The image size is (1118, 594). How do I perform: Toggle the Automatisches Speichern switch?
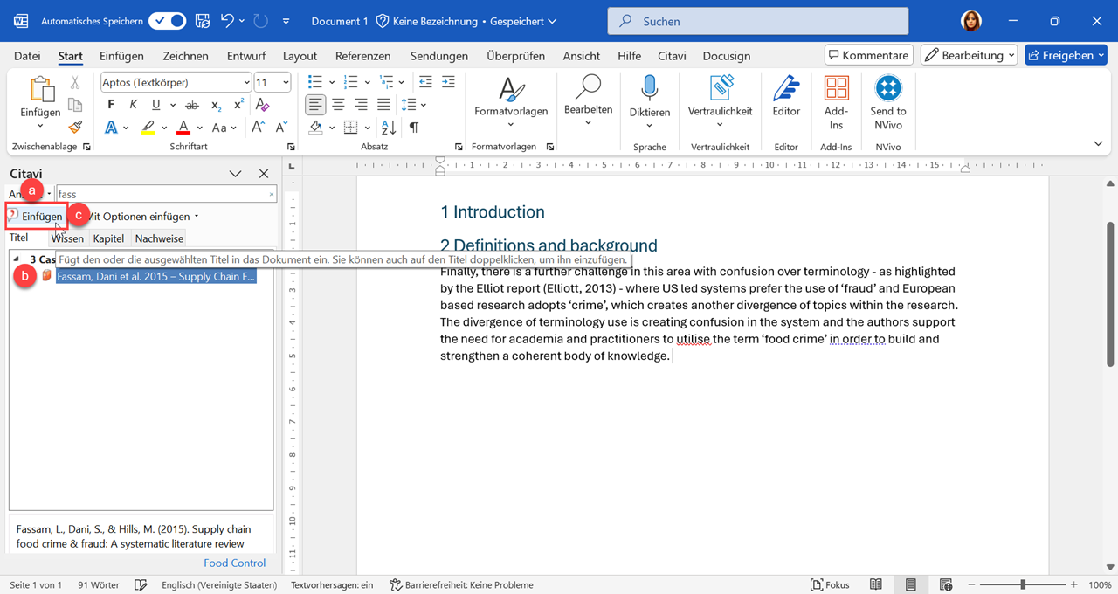point(167,21)
